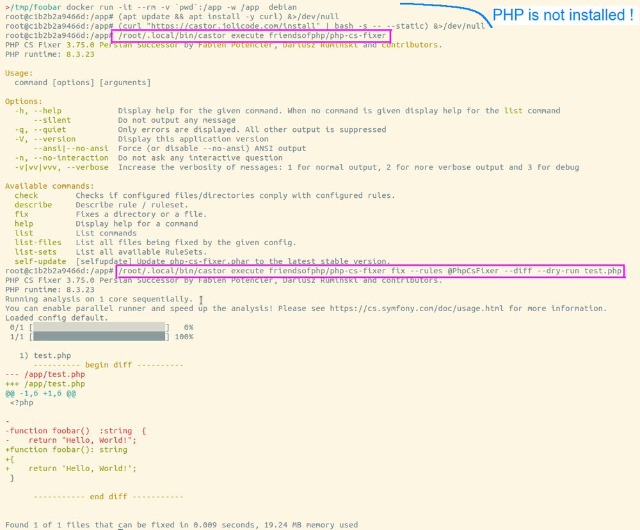Click the 'castor execute ... fix --rules @PhpCsFixer' command

[x=370, y=271]
